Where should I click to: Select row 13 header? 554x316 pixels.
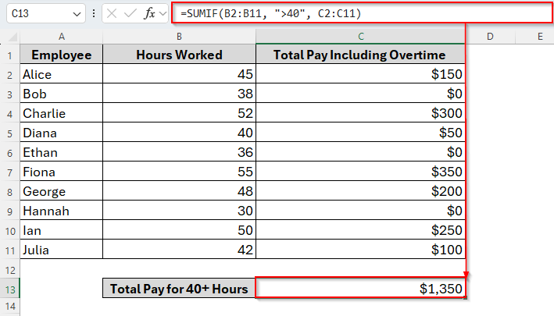coord(10,289)
